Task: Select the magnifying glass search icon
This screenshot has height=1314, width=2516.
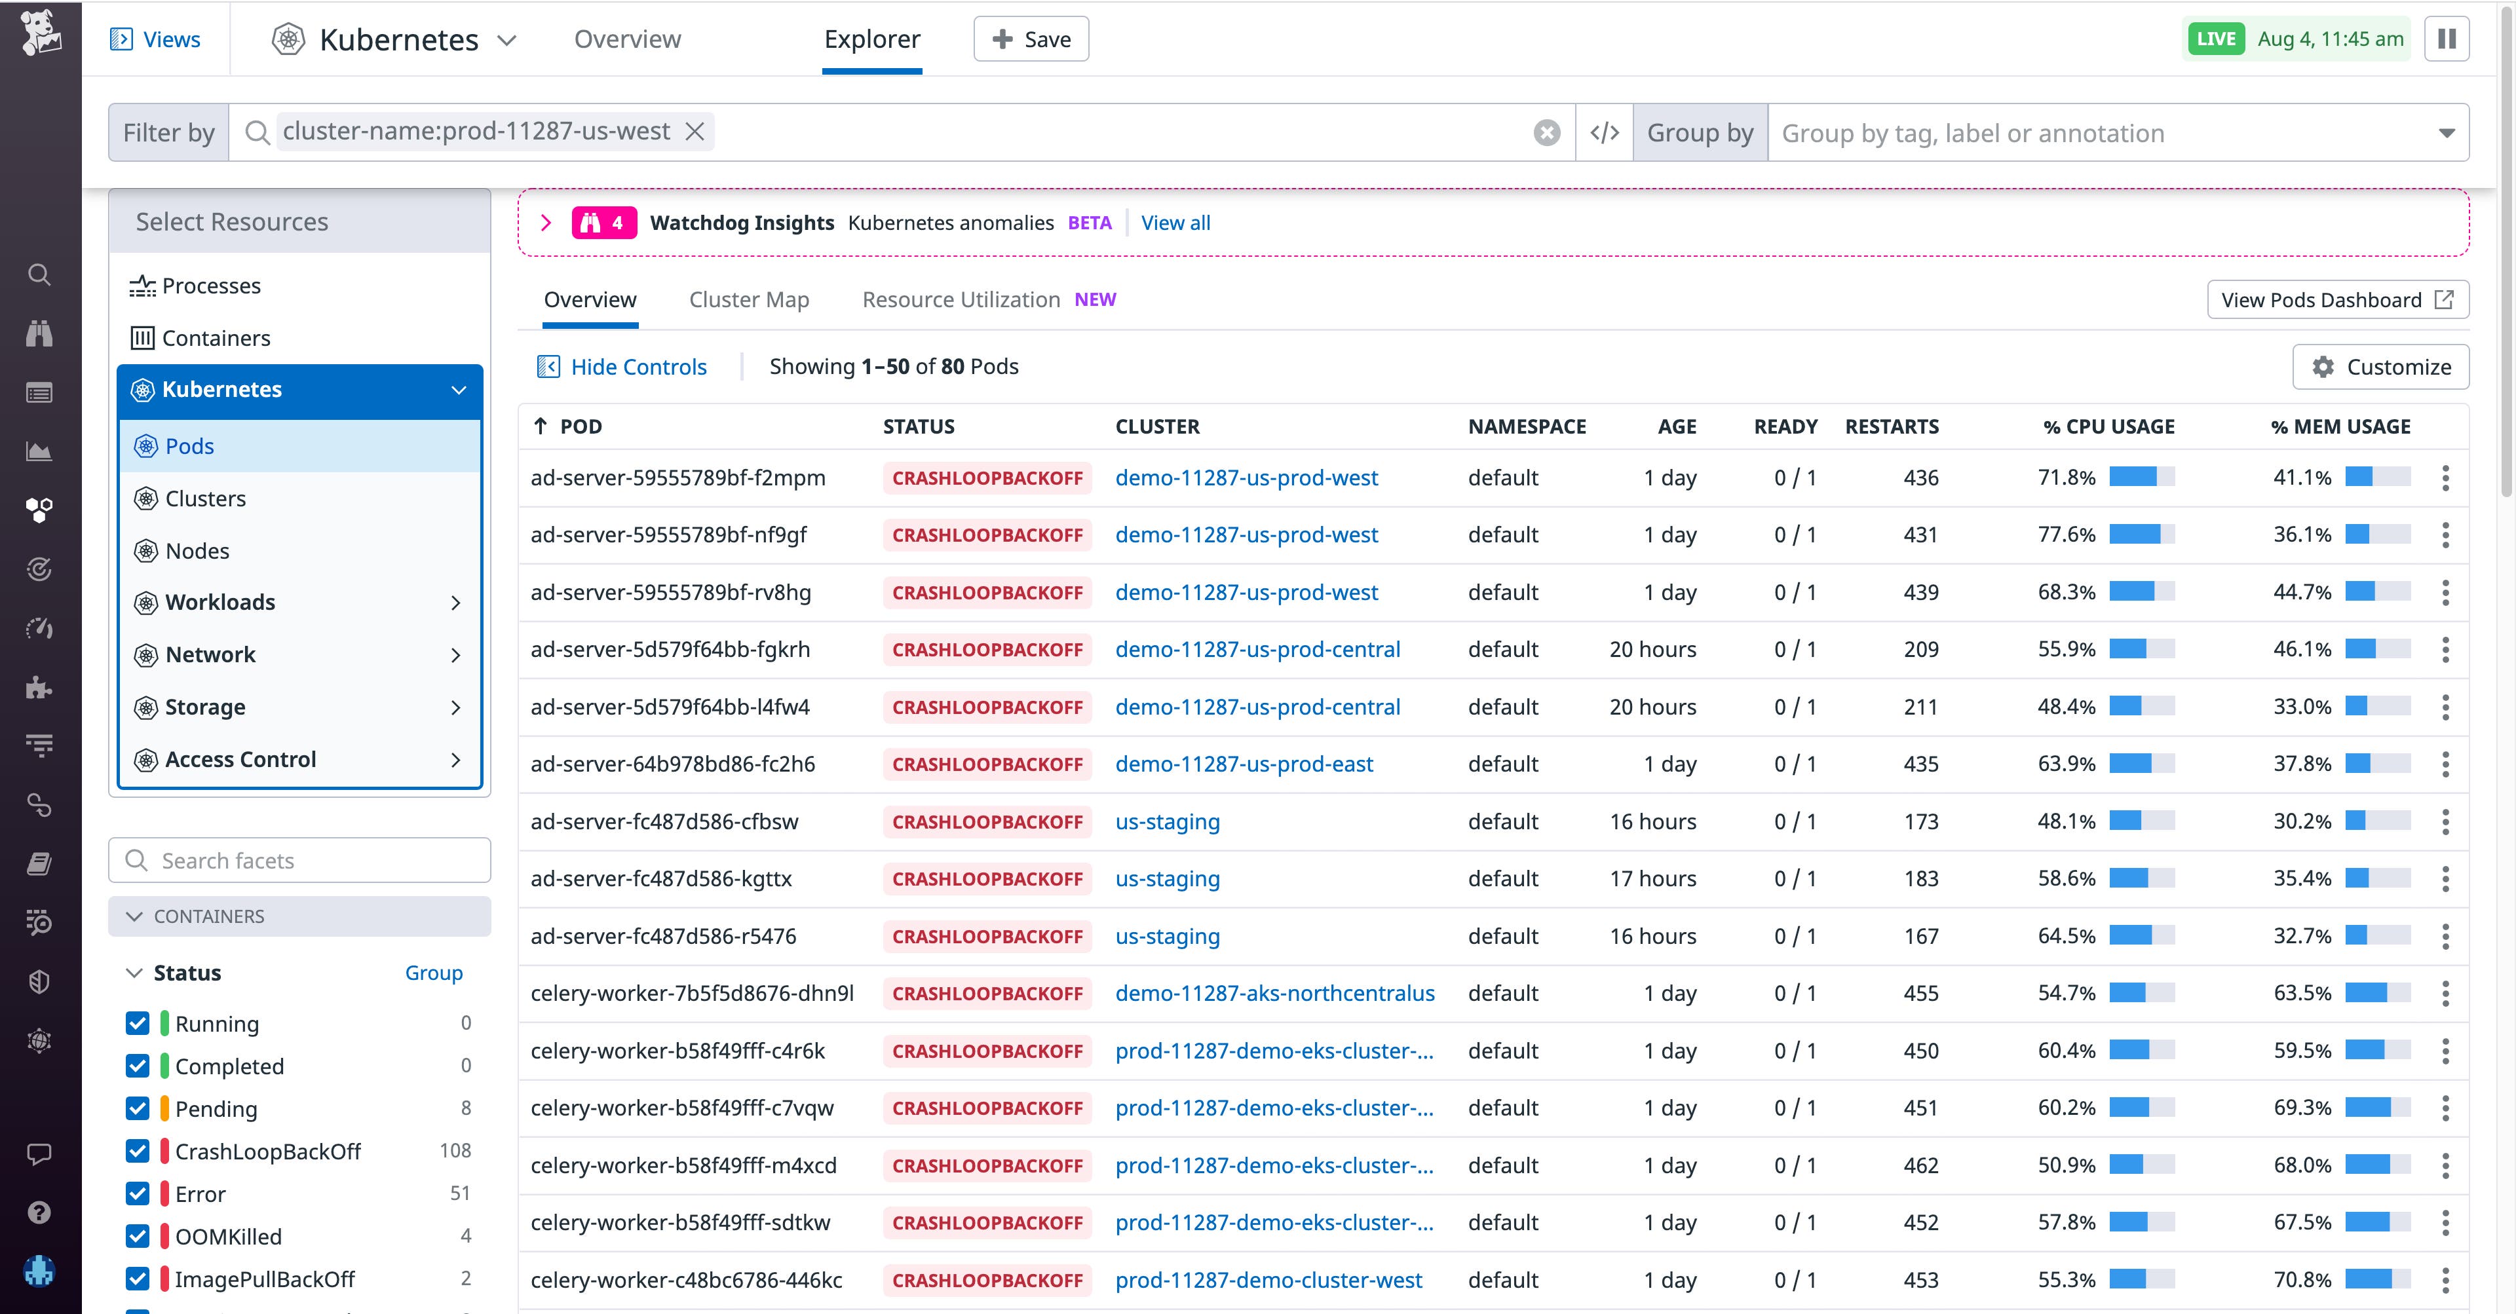Action: pos(39,274)
